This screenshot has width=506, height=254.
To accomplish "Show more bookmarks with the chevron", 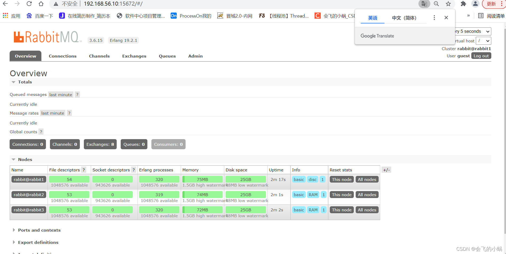I will [468, 16].
